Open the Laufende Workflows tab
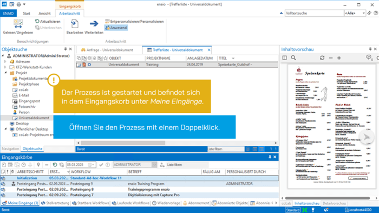The image size is (379, 213). (x=130, y=203)
